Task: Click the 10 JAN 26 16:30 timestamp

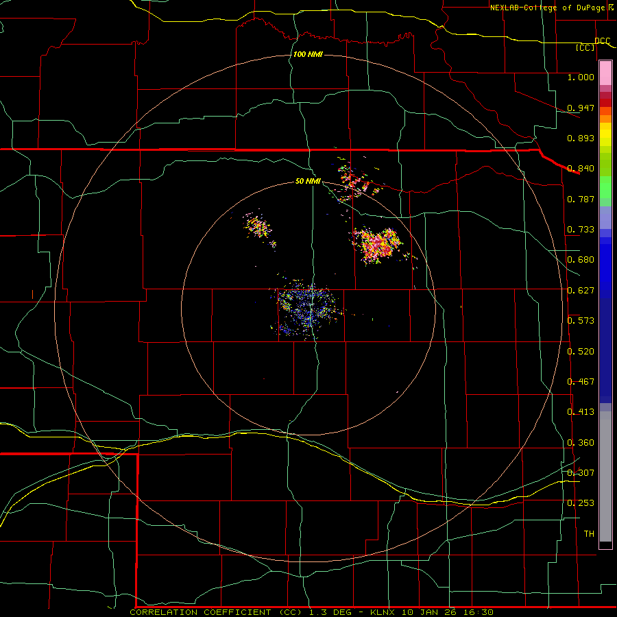Action: tap(448, 612)
